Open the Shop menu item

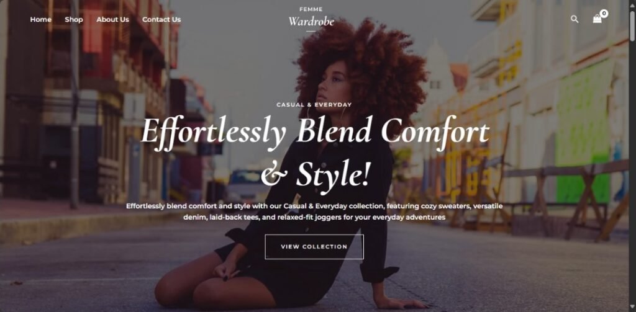[x=74, y=19]
